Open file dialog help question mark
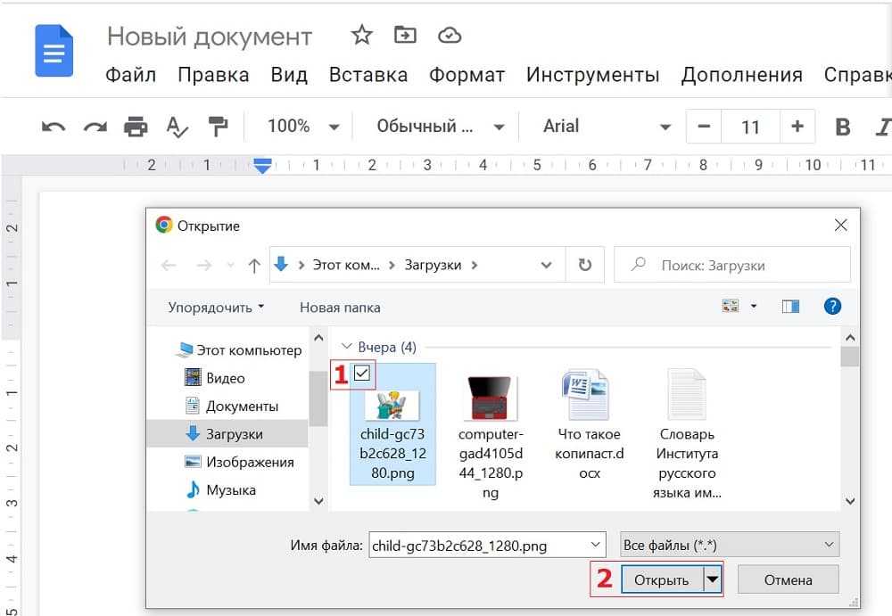 [832, 307]
